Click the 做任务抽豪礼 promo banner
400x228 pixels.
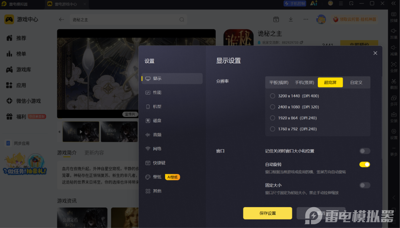pos(25,164)
